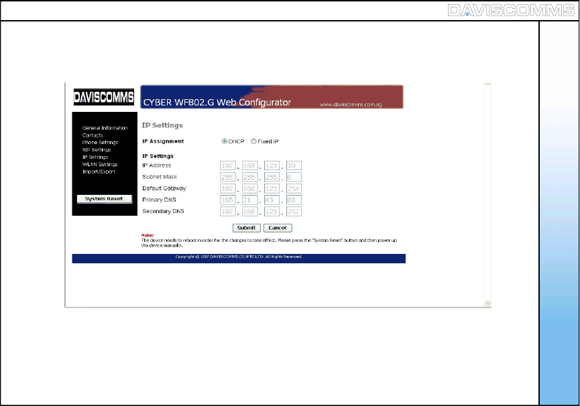Click Primary DNS first octet field 165
Viewport: 580px width, 406px height.
(x=227, y=200)
